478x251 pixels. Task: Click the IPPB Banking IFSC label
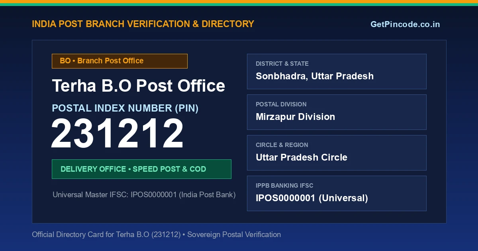[284, 186]
